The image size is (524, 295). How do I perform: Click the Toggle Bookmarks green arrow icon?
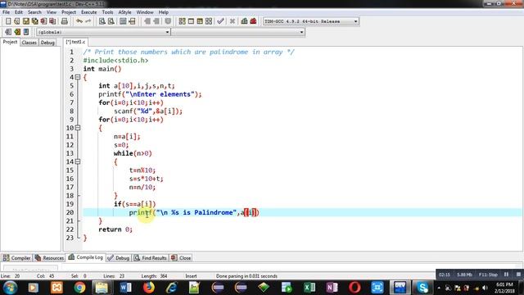click(17, 32)
